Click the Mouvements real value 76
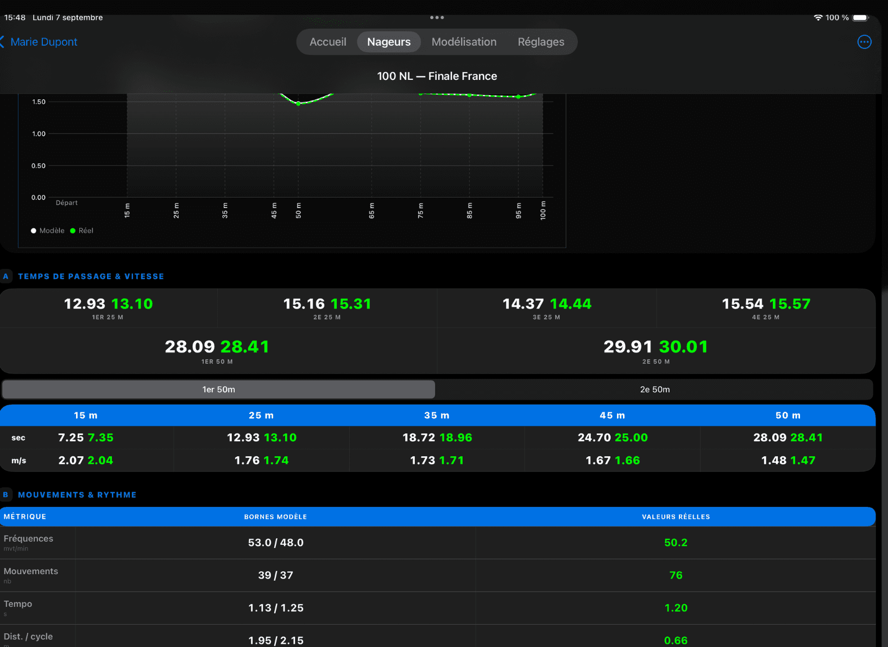Screen dimensions: 888x647 click(x=676, y=575)
